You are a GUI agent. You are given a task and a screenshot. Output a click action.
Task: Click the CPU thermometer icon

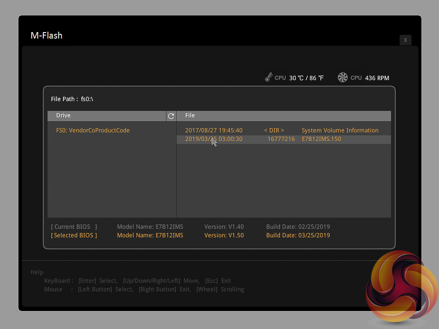point(269,78)
